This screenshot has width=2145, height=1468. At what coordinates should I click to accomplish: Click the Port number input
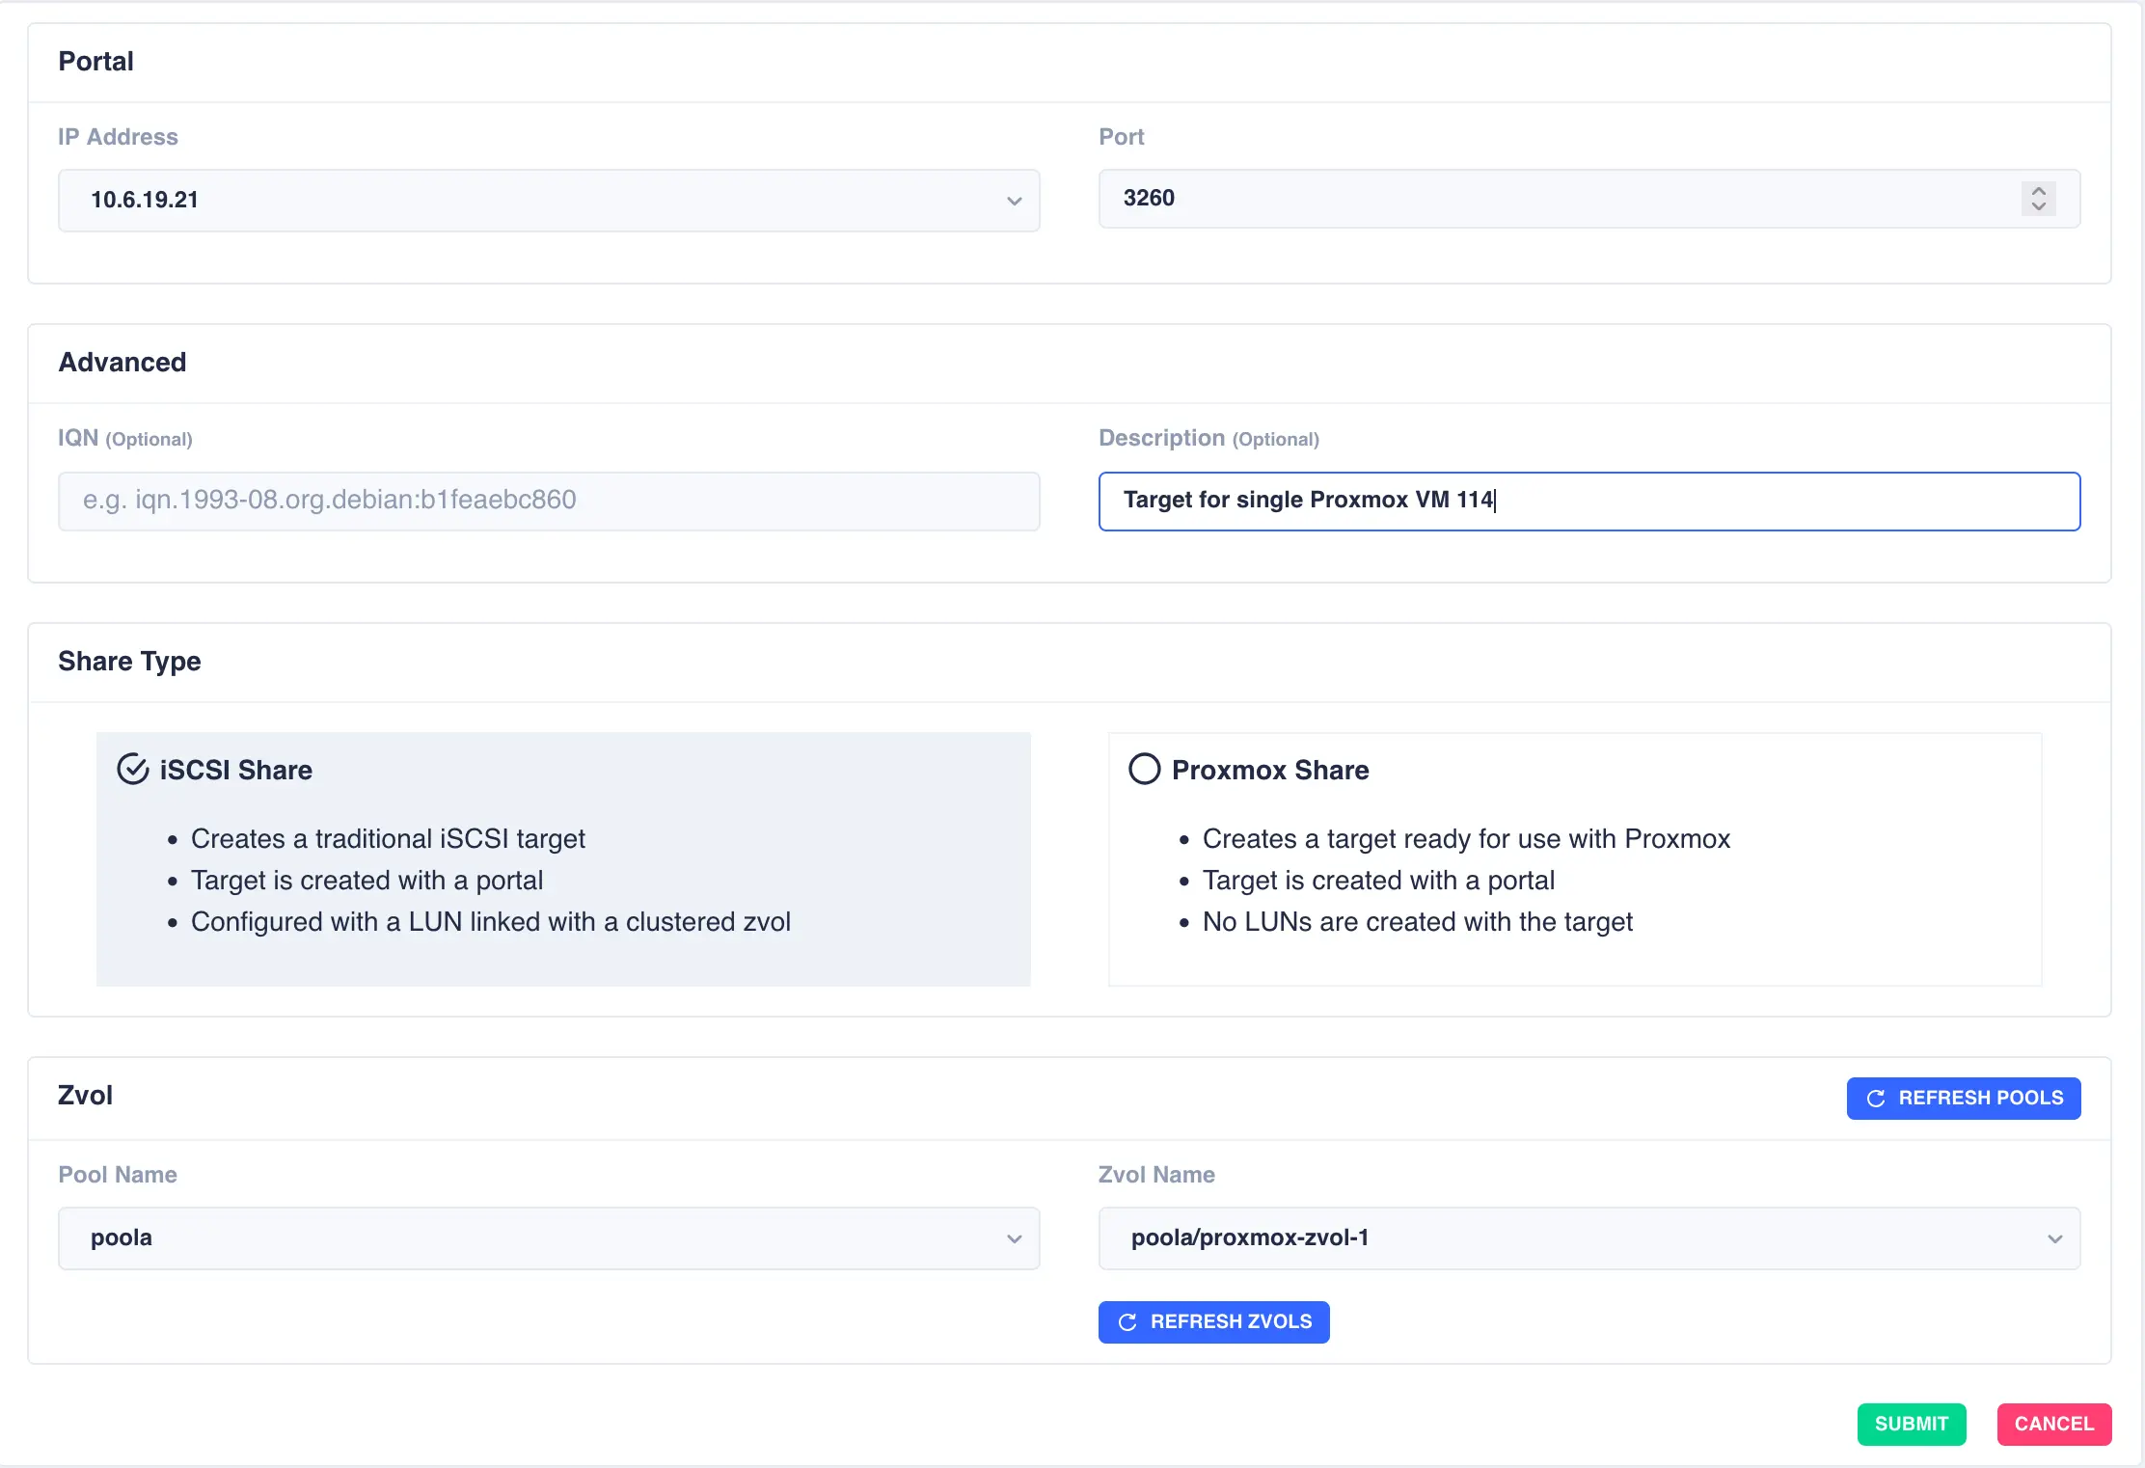click(x=1543, y=199)
